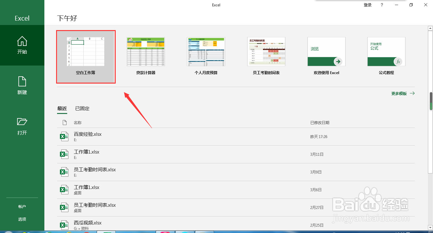This screenshot has width=433, height=233.
Task: Click Excel icon beside 百度经验.xlsx
Action: [64, 137]
